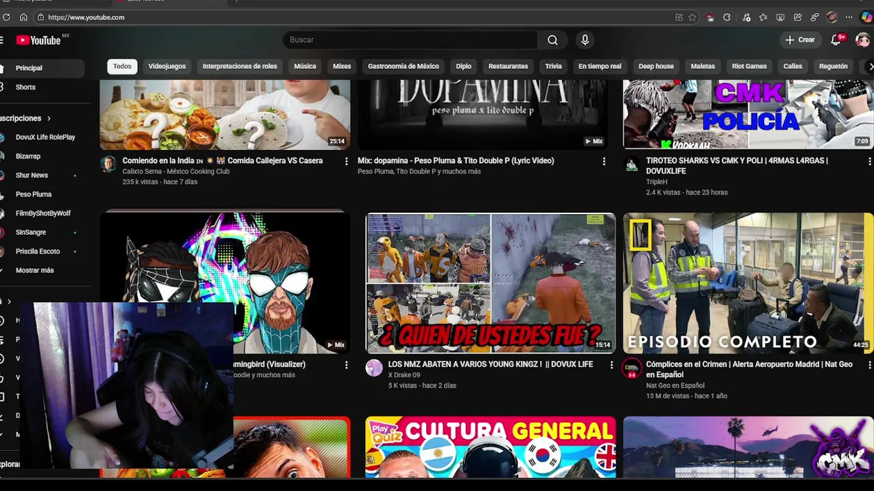Start voice search with microphone icon

[x=584, y=40]
